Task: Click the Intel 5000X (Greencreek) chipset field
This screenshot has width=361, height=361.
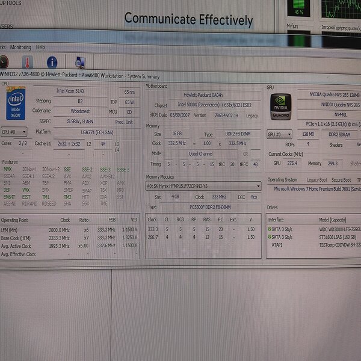Action: [215, 105]
